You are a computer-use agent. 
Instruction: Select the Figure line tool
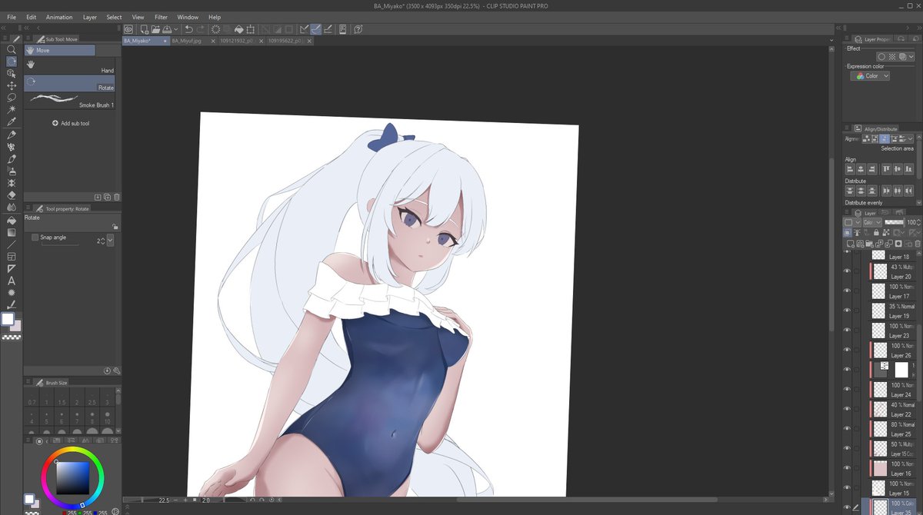[x=12, y=244]
